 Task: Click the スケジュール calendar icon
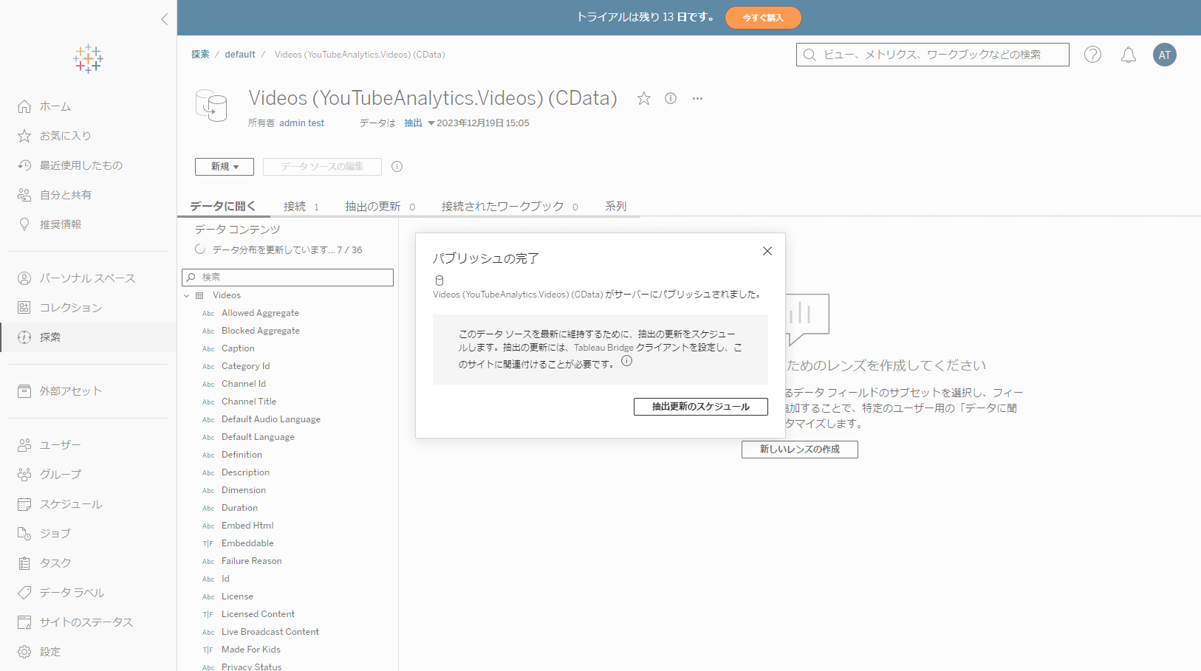click(24, 504)
